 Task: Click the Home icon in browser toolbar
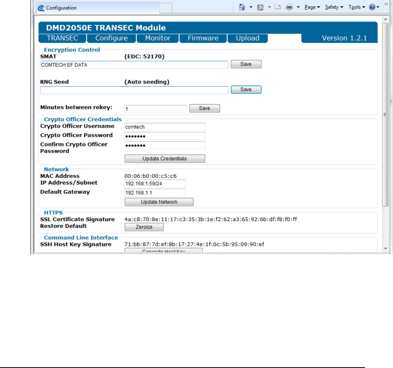click(242, 7)
